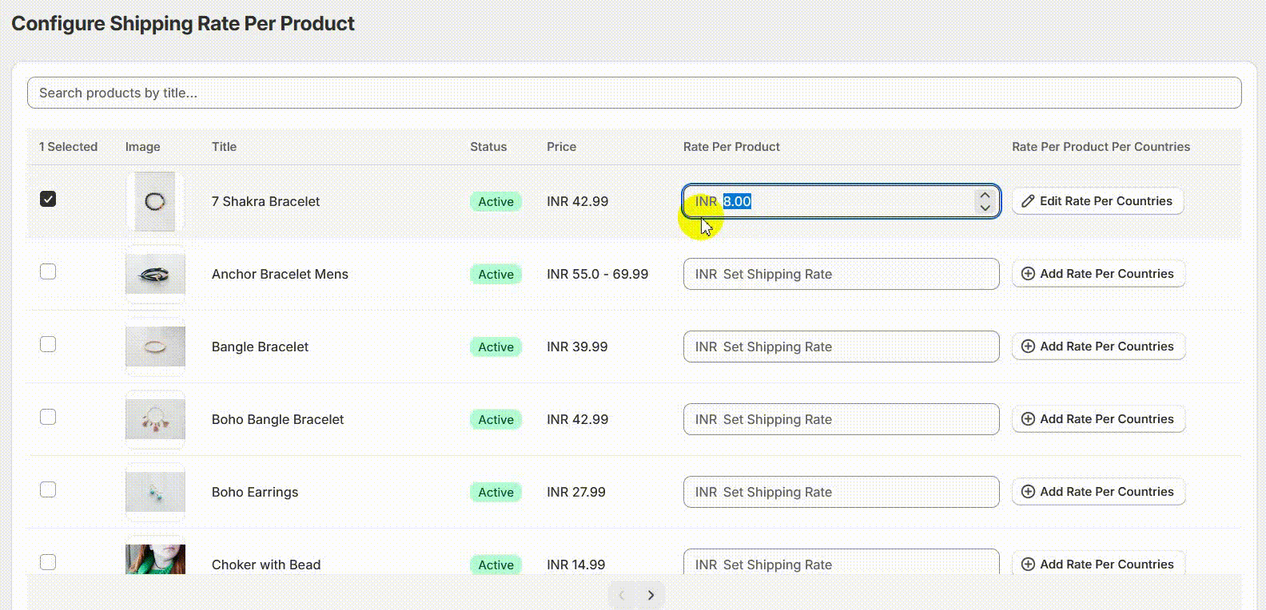Viewport: 1266px width, 610px height.
Task: Click the previous page left chevron
Action: pos(622,595)
